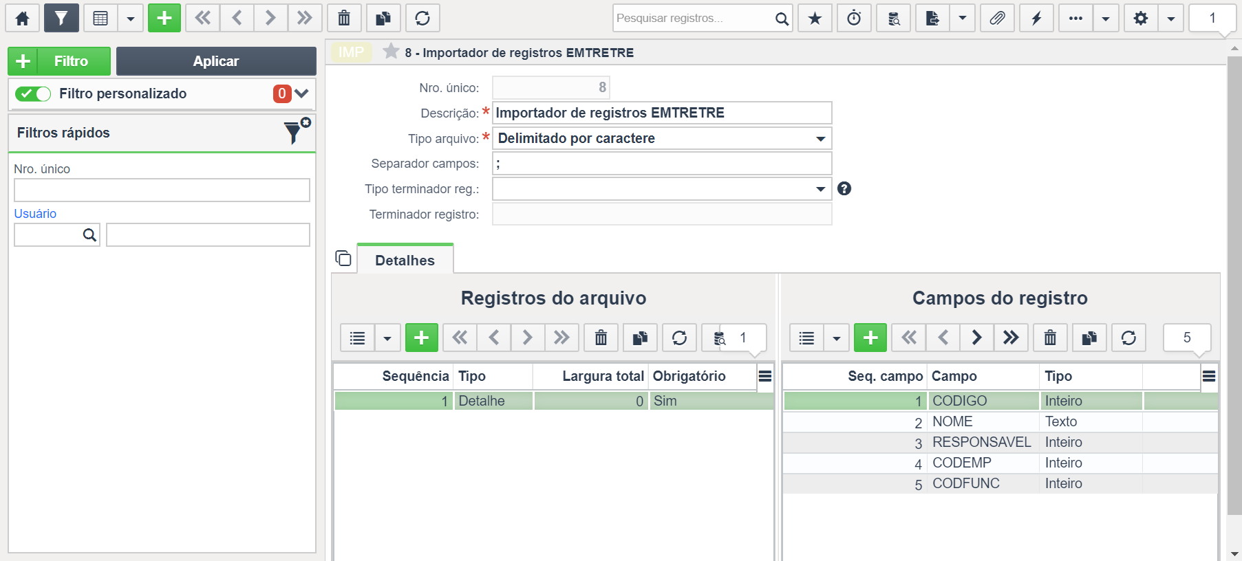This screenshot has height=561, width=1242.
Task: Add a new record with top plus
Action: (164, 18)
